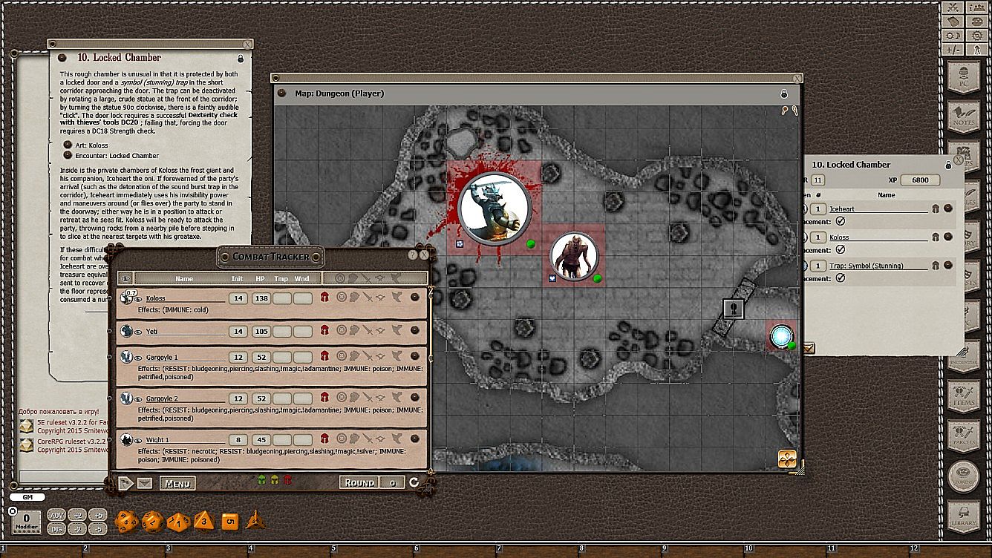Click Gargoyle 1 initiative field

coord(238,358)
